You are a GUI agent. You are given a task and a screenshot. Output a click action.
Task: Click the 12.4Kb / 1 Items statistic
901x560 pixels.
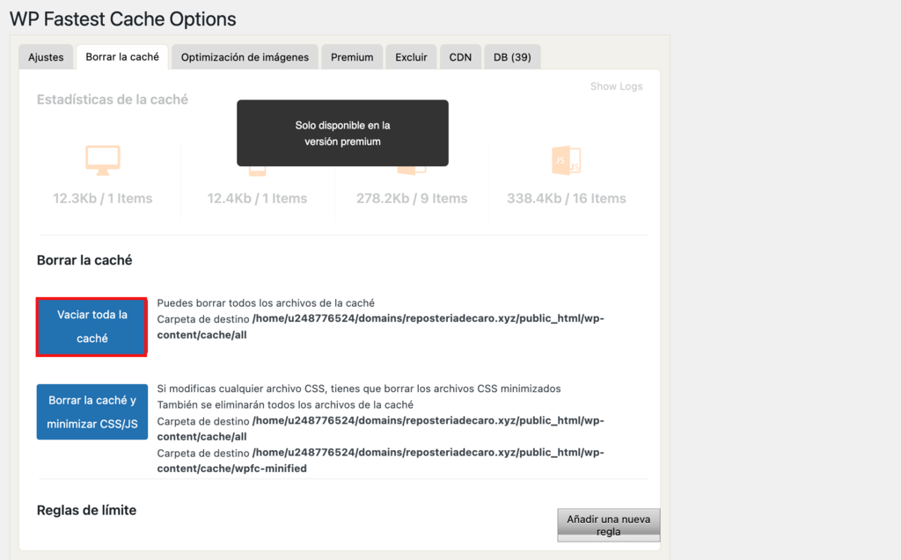point(257,198)
